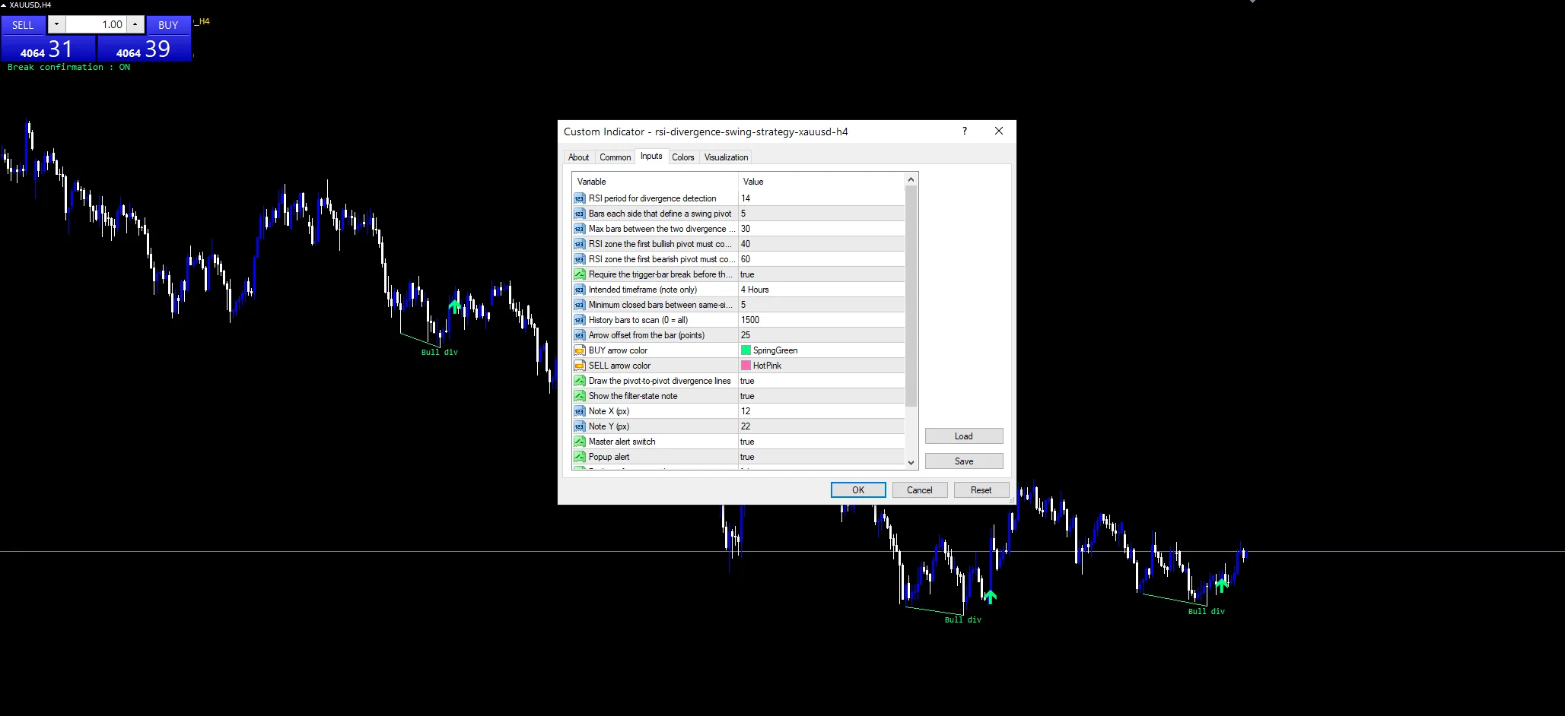
Task: Select the Note Y value 22
Action: tap(822, 426)
